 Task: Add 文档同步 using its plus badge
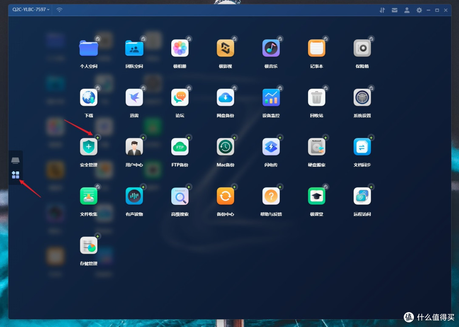[371, 138]
